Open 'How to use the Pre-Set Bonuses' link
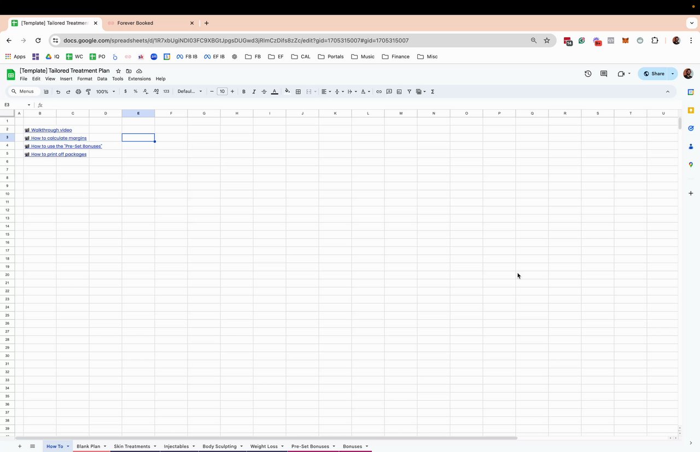The width and height of the screenshot is (700, 452). coord(66,146)
